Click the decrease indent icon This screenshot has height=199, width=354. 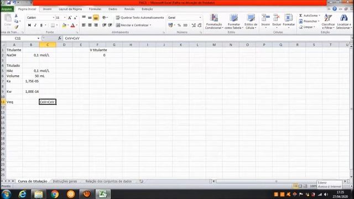pos(104,25)
